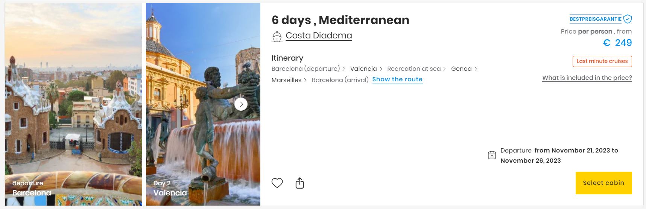Click the Select cabin button
This screenshot has height=209, width=646.
[x=603, y=183]
